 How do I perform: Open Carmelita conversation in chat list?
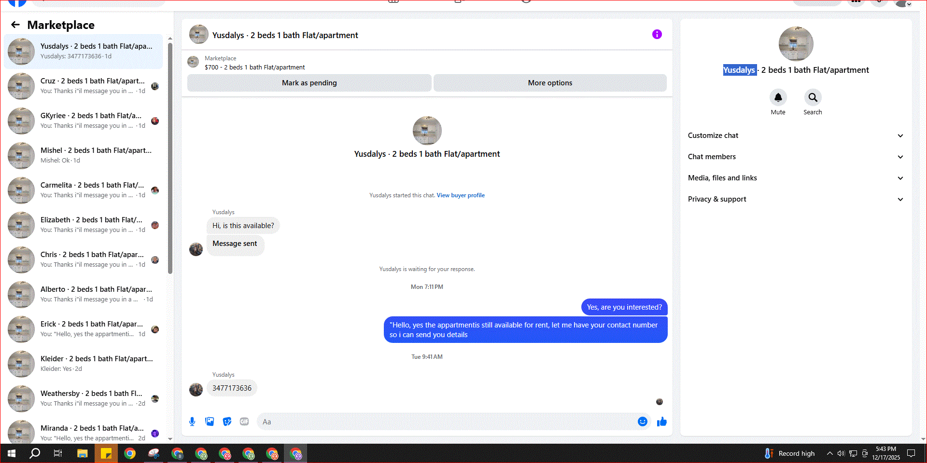(83, 190)
